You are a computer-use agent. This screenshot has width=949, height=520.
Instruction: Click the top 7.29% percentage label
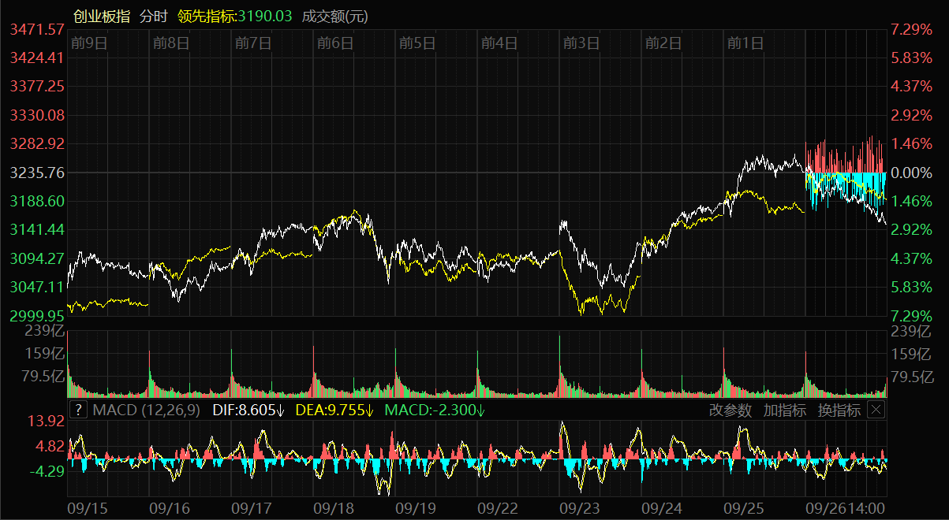[911, 29]
